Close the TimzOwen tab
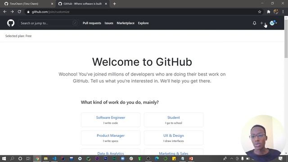Image resolution: width=288 pixels, height=162 pixels. [52, 4]
